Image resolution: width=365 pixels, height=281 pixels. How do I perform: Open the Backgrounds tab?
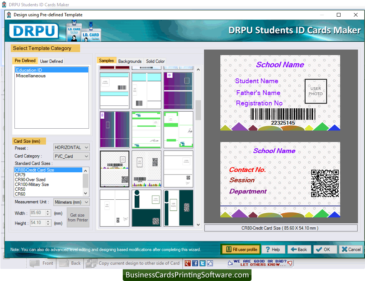point(130,61)
